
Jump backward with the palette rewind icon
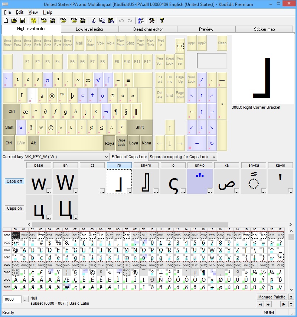coord(260,304)
